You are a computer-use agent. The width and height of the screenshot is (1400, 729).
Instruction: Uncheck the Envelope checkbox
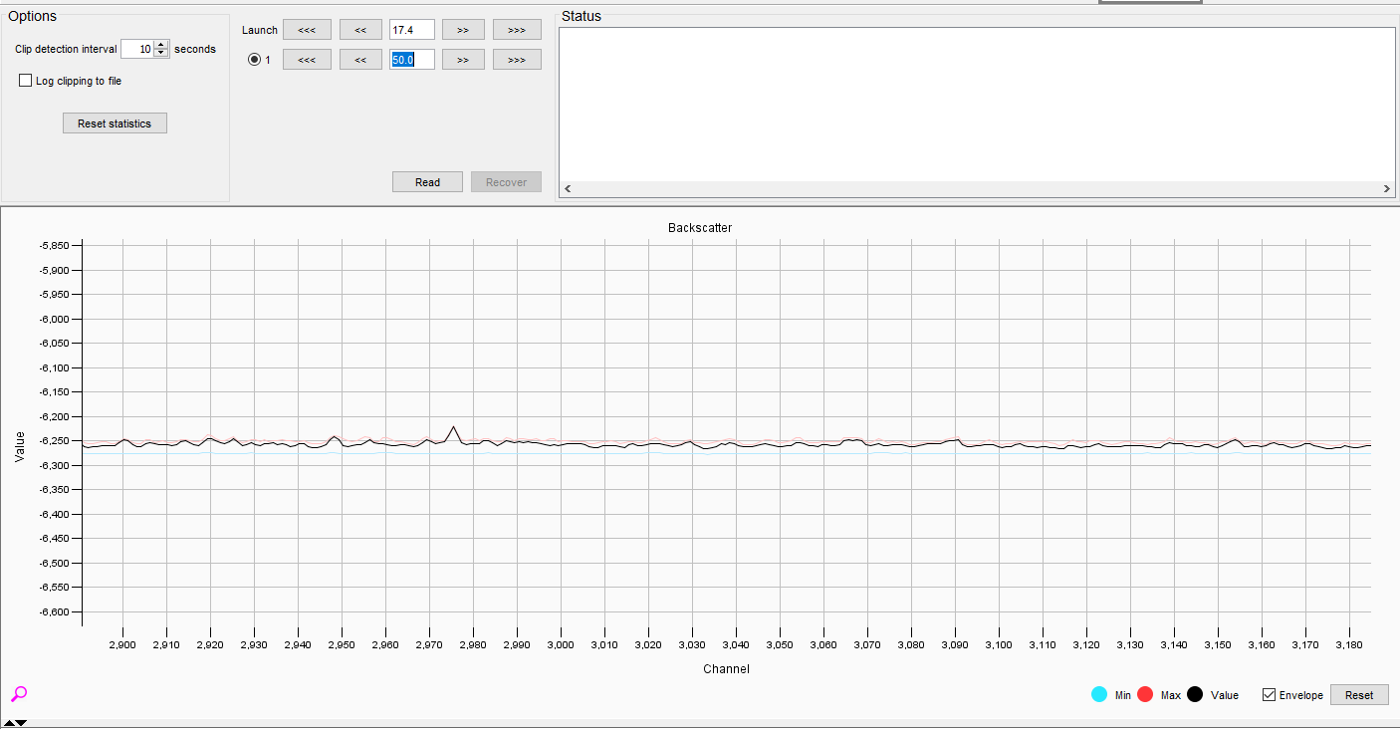[x=1270, y=694]
